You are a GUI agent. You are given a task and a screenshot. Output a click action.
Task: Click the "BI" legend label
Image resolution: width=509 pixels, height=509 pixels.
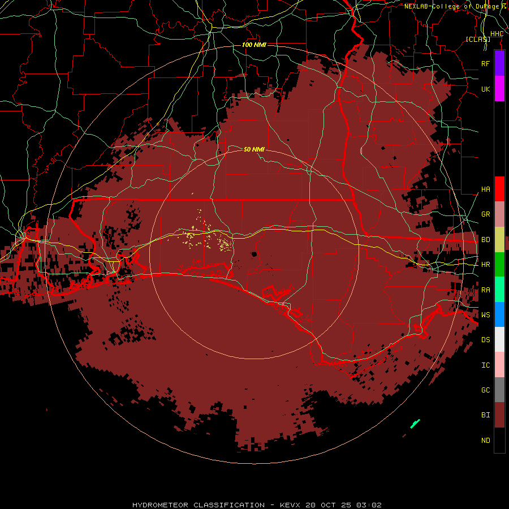point(486,415)
